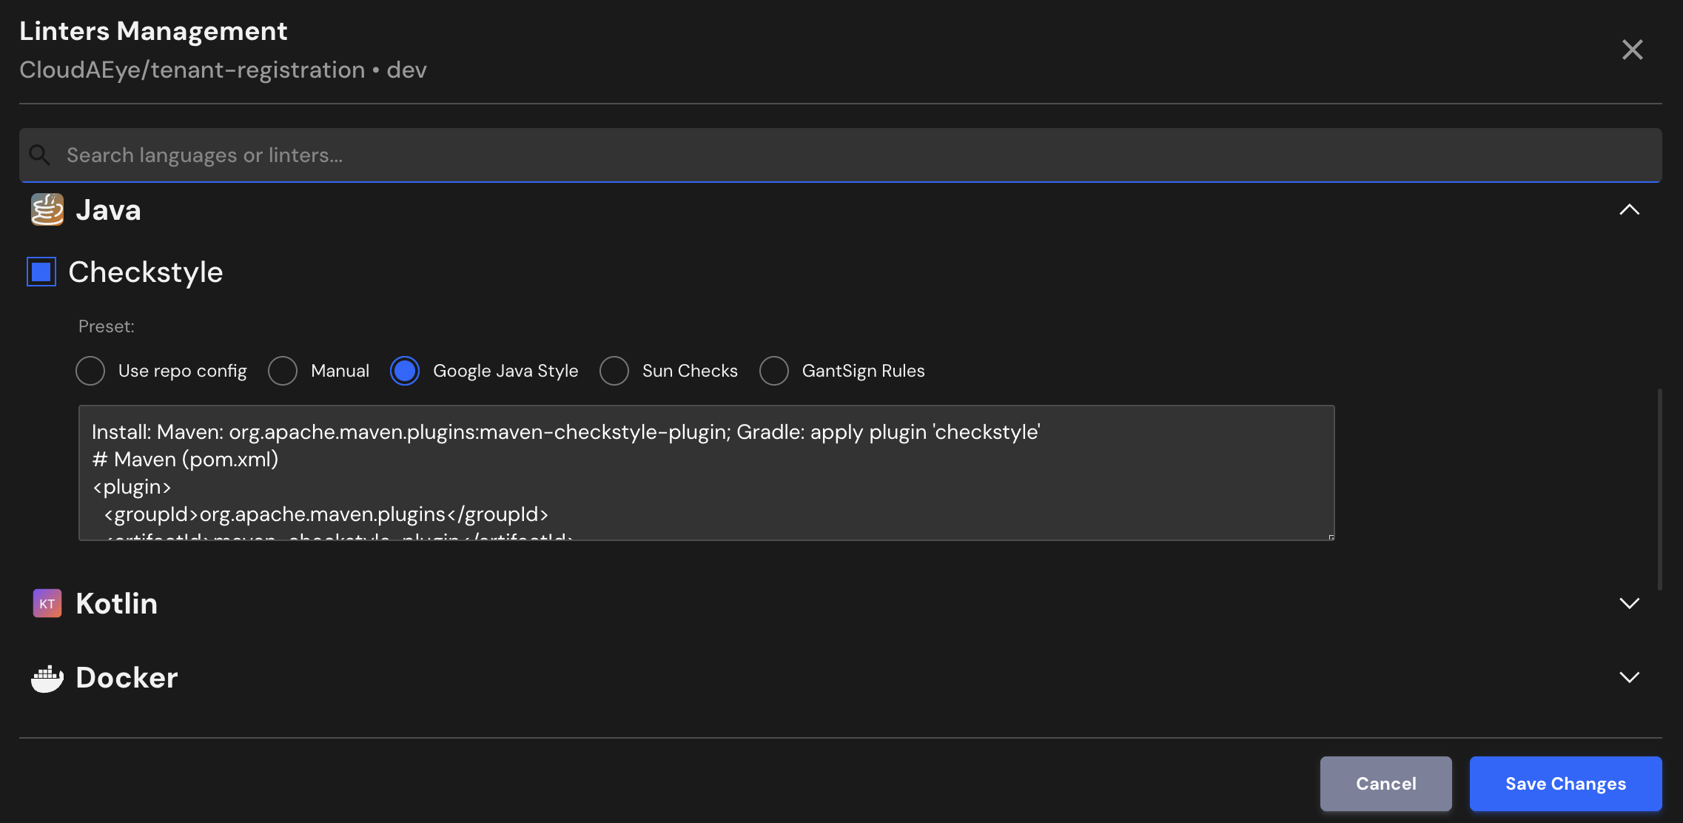
Task: Focus the search languages or linters field
Action: pos(841,155)
